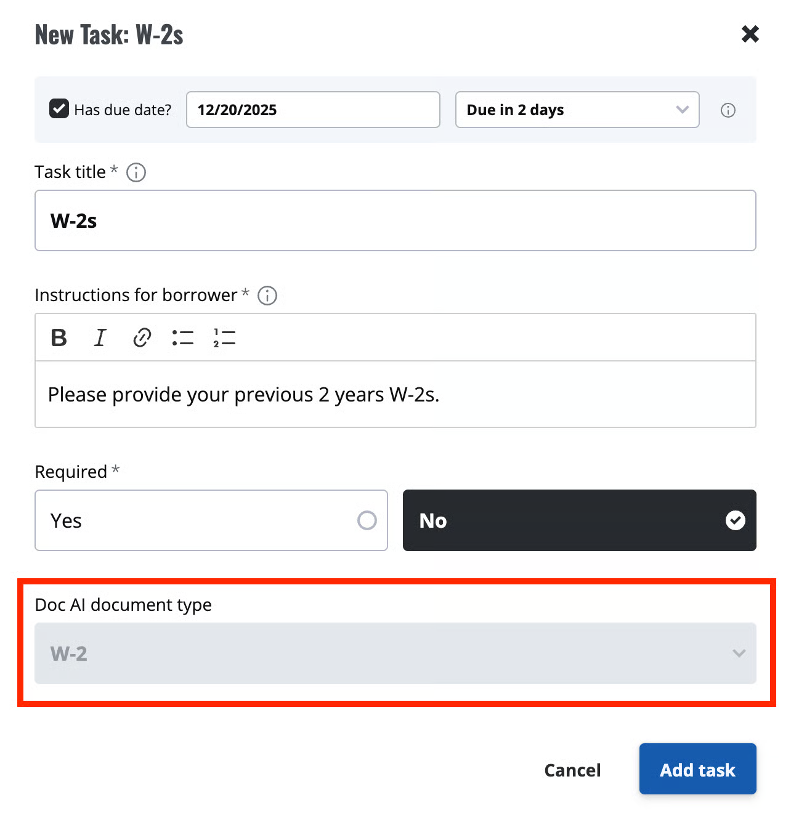Insert a bulleted list
This screenshot has height=819, width=791.
(x=183, y=337)
